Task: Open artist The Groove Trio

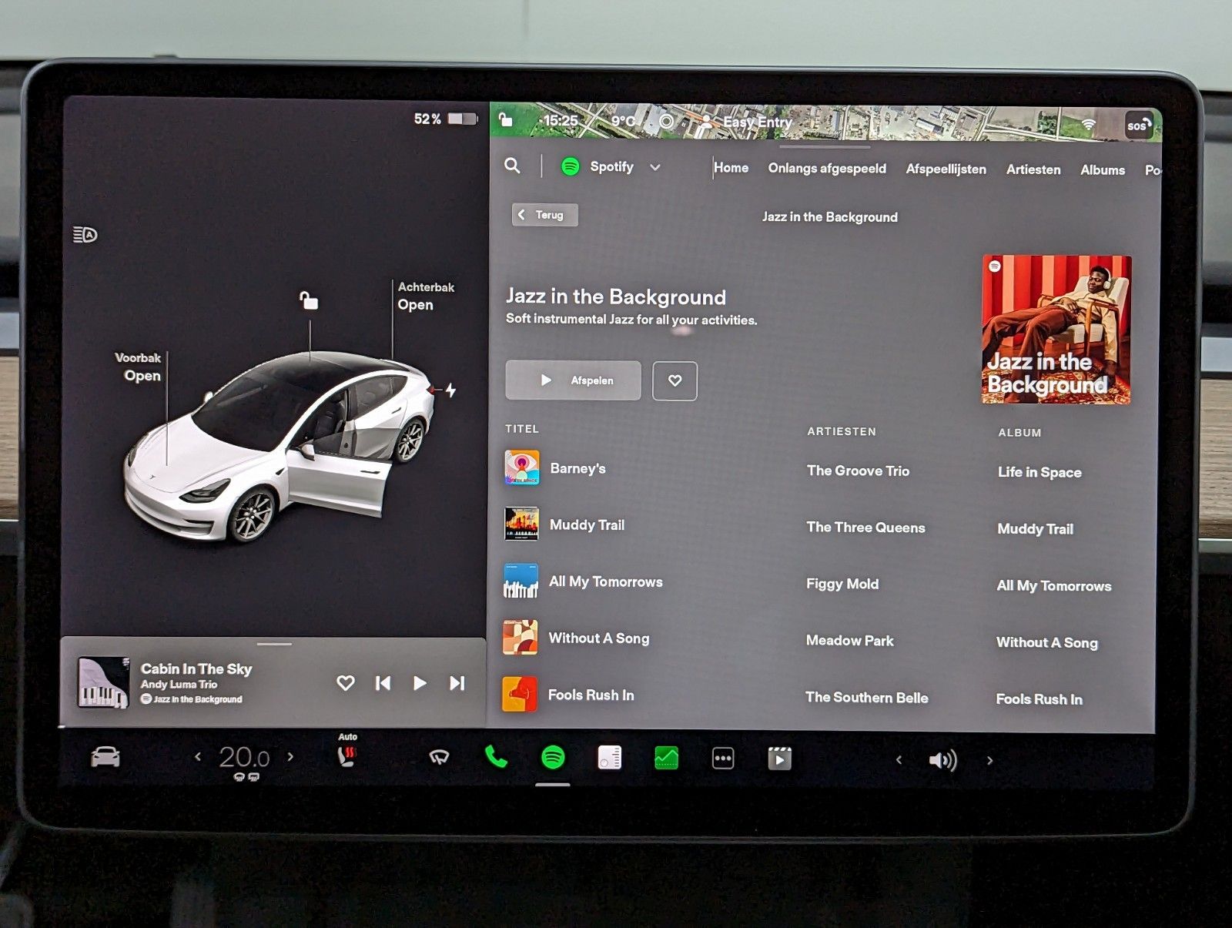Action: [x=858, y=471]
